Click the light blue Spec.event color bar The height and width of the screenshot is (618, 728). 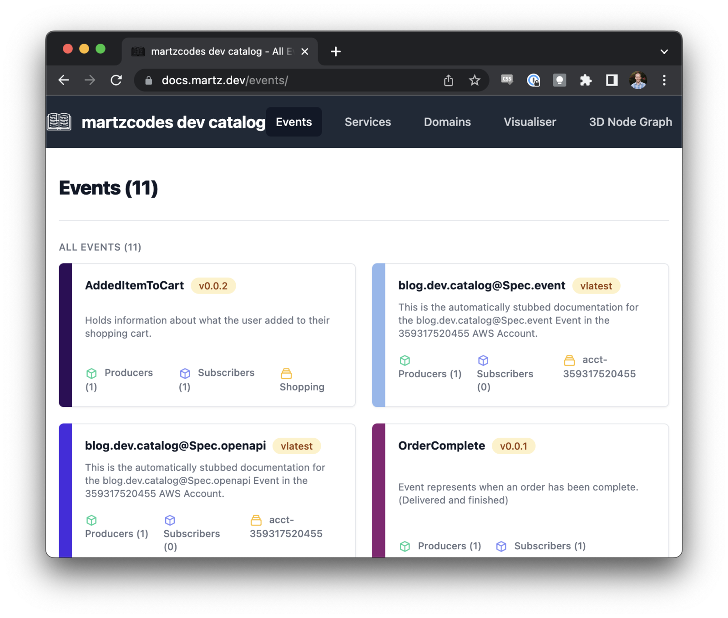[x=379, y=335]
